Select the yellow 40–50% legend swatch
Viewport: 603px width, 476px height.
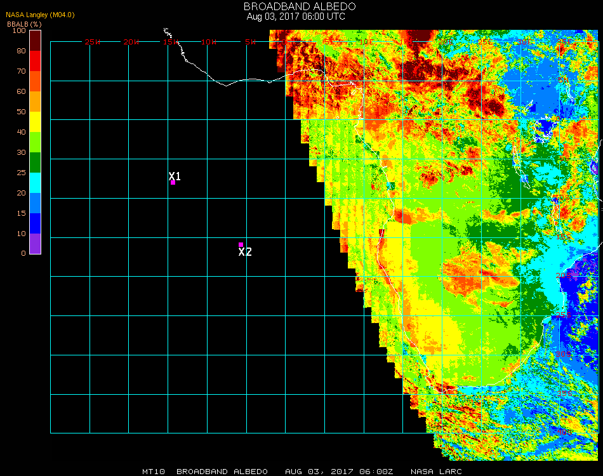point(35,122)
